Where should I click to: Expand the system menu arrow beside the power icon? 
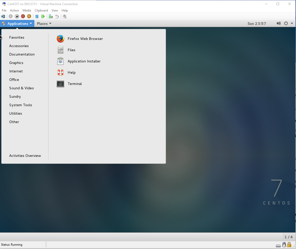[292, 23]
